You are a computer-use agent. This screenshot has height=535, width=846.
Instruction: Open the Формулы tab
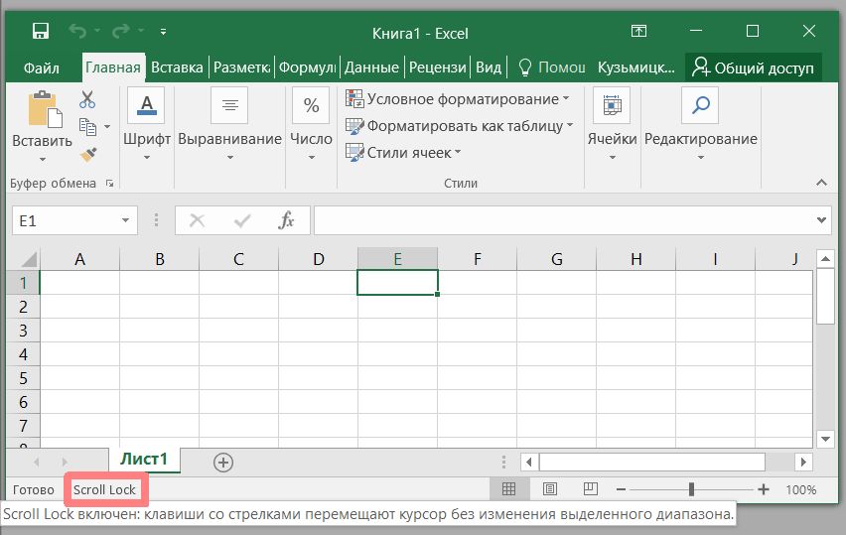coord(307,67)
